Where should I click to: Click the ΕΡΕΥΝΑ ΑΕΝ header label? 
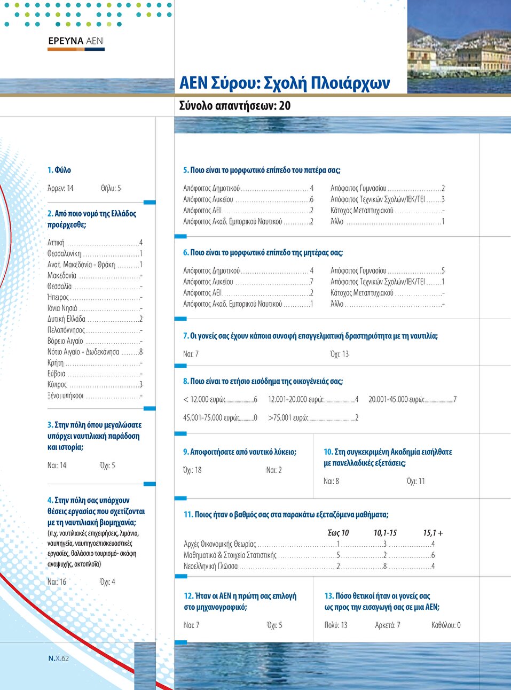(75, 41)
